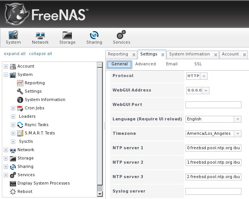Expand the Network tree node

(x=6, y=150)
